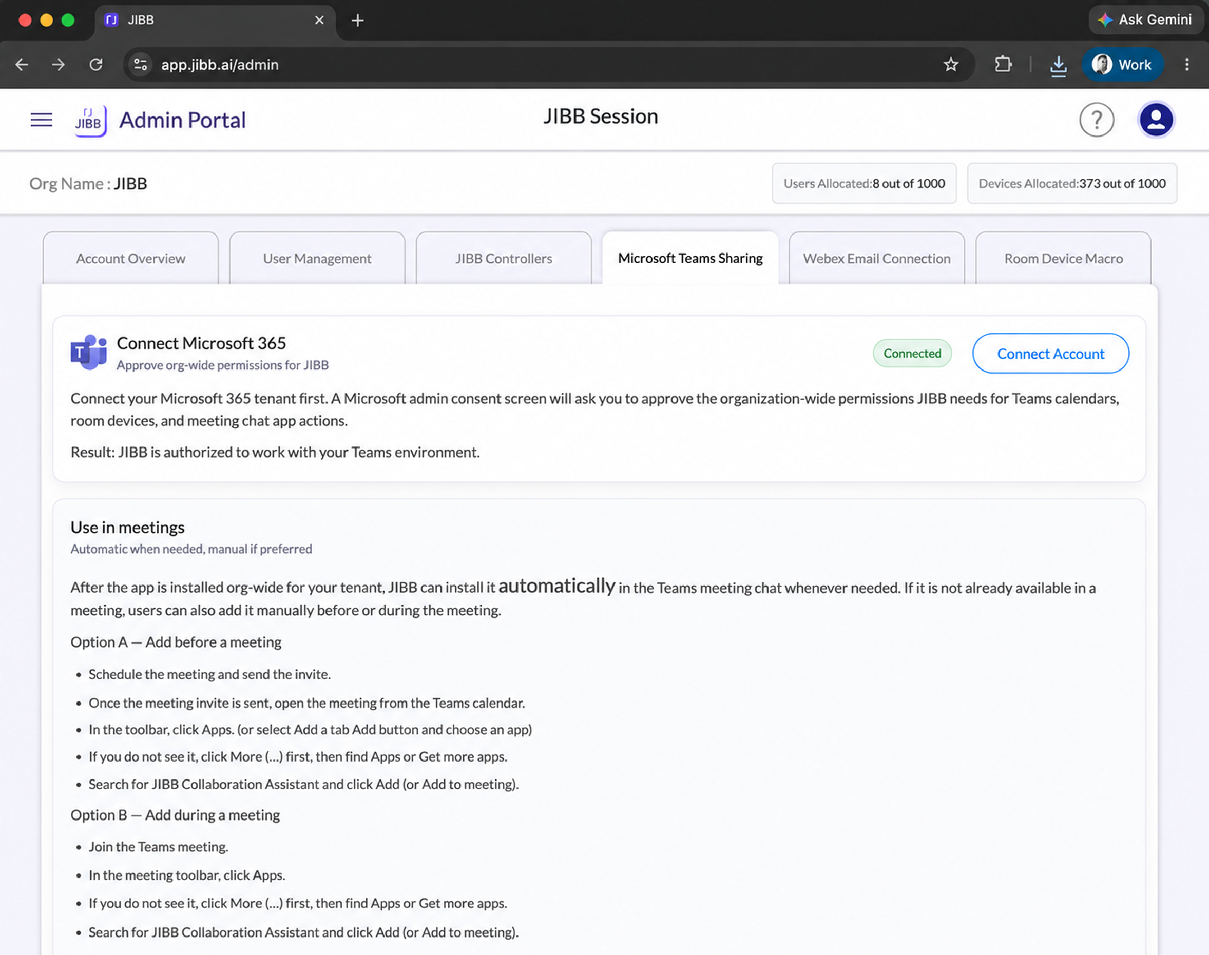Go back with browser back arrow
The height and width of the screenshot is (955, 1209).
tap(22, 65)
